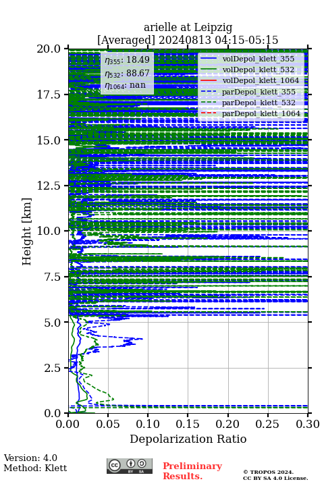Click the solid red line swatch in legend

209,80
